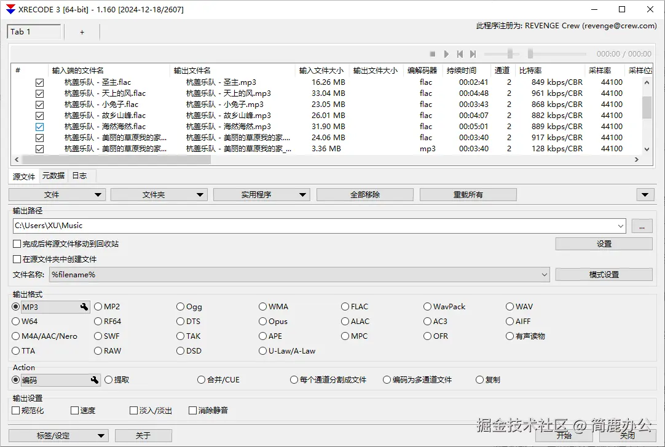Click the 全部移除 button
The width and height of the screenshot is (665, 447).
[x=364, y=195]
